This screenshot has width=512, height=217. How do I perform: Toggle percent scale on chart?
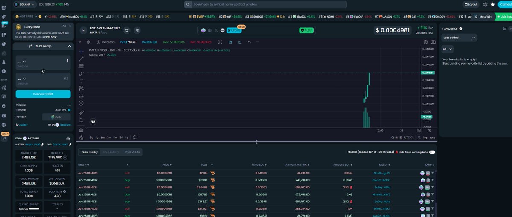click(x=419, y=138)
